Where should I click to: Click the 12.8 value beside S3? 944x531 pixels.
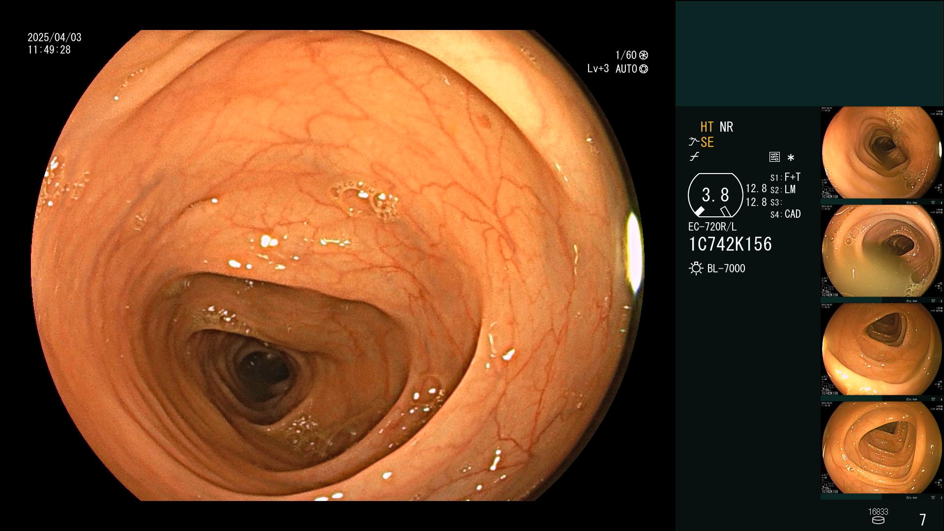click(x=756, y=202)
